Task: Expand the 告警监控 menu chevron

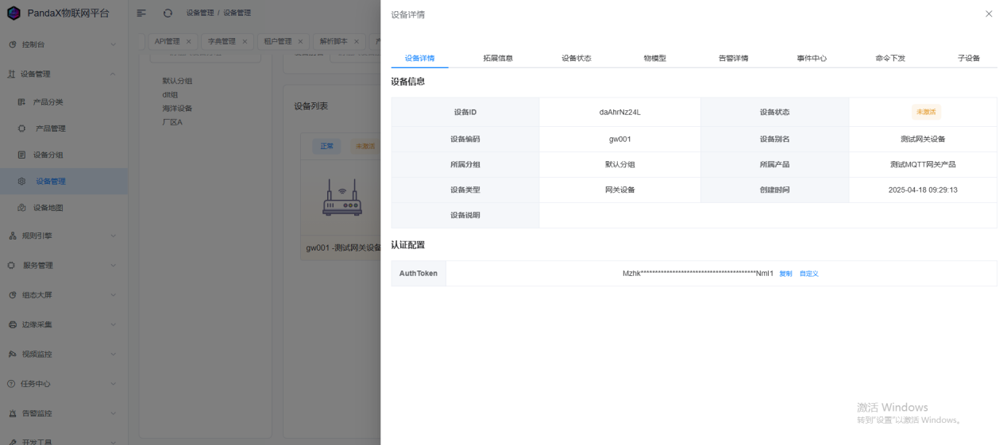Action: coord(113,413)
